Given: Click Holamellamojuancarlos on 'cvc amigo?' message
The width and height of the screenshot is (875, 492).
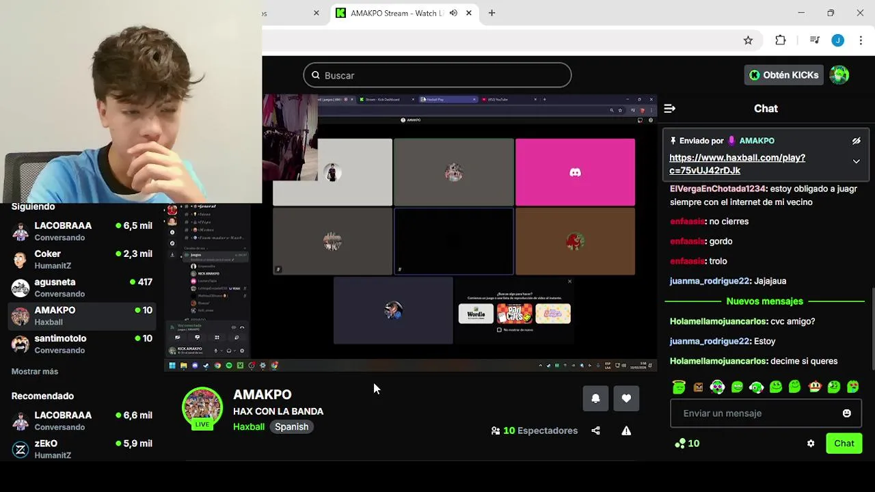Looking at the screenshot, I should pos(718,321).
